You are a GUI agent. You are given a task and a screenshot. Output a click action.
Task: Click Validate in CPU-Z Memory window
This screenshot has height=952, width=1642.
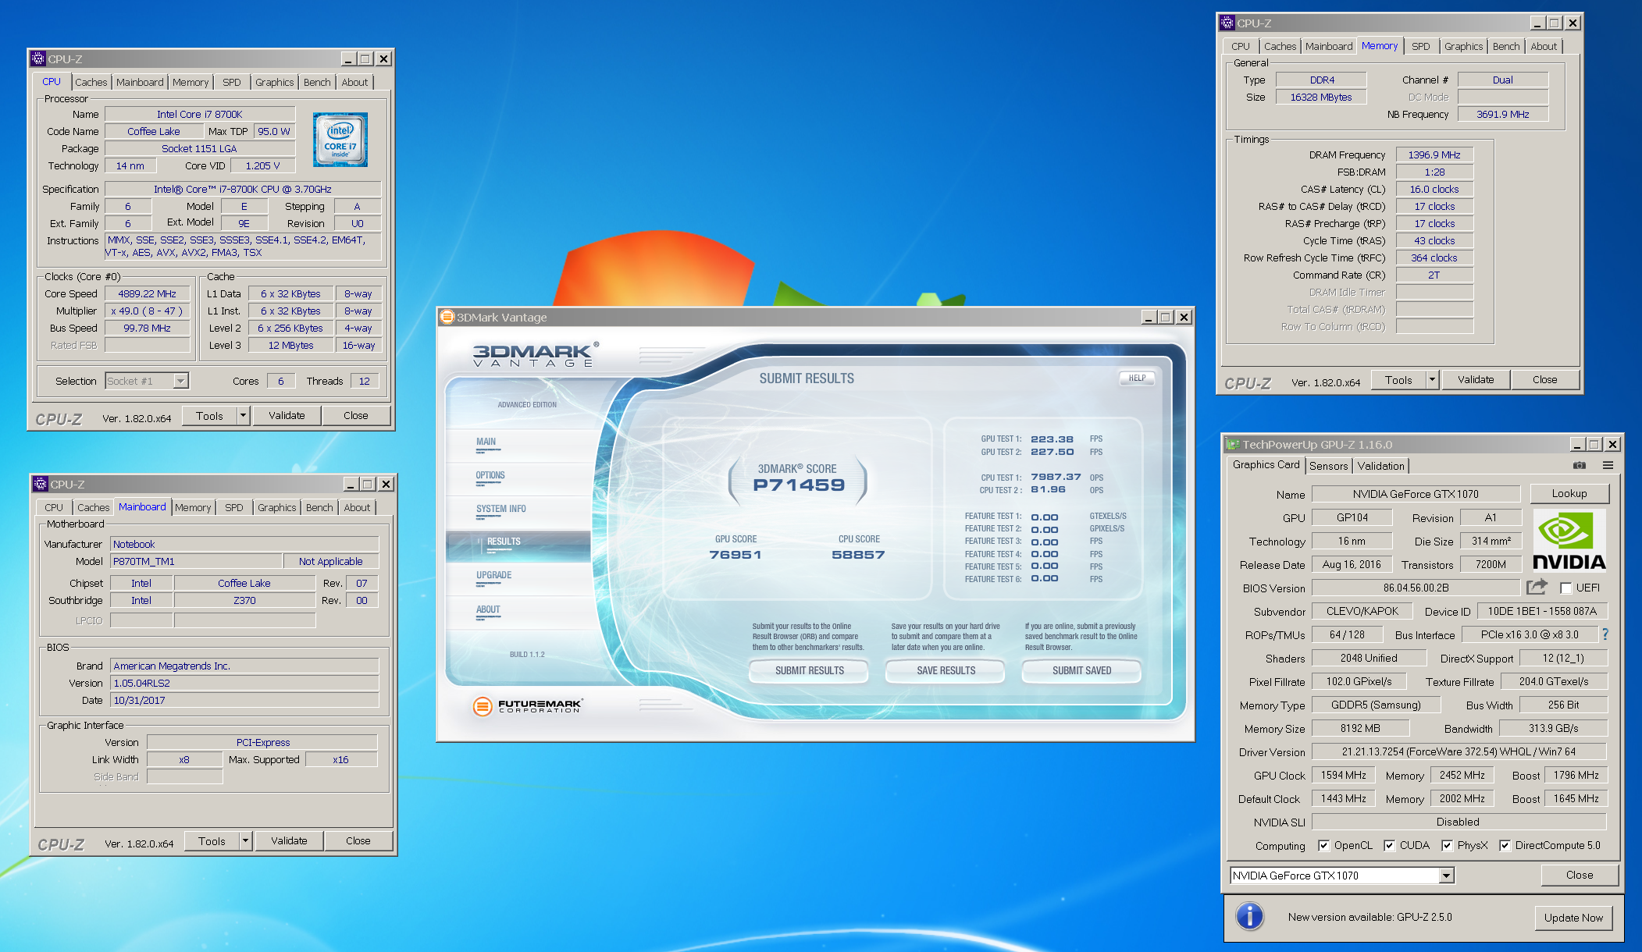tap(1476, 379)
